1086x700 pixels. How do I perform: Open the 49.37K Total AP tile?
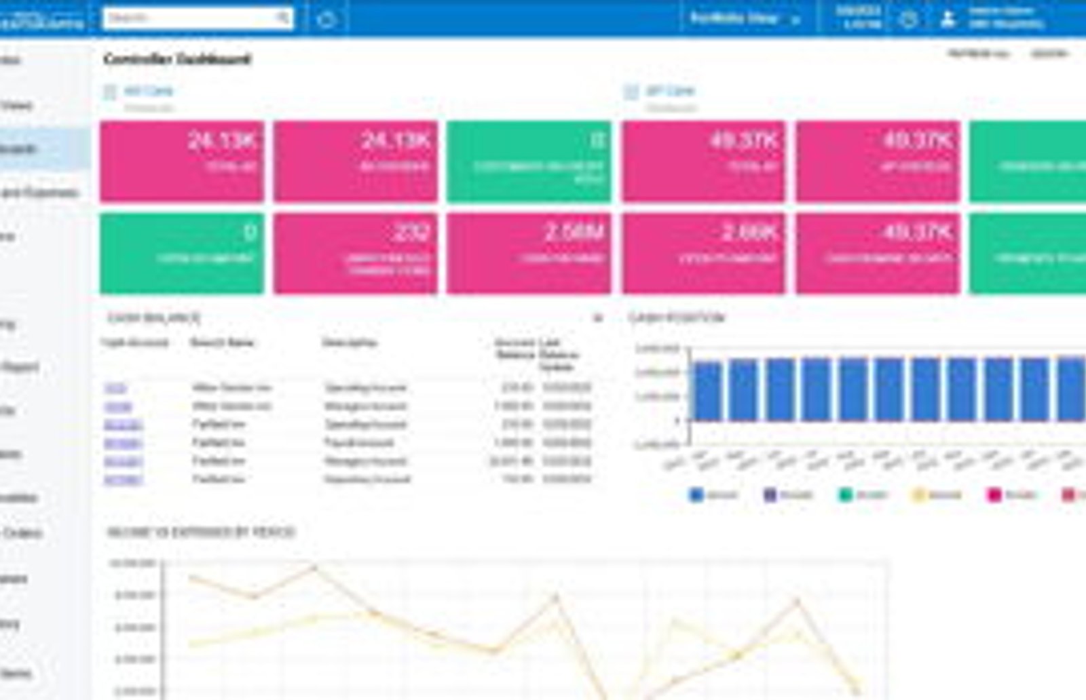(703, 161)
